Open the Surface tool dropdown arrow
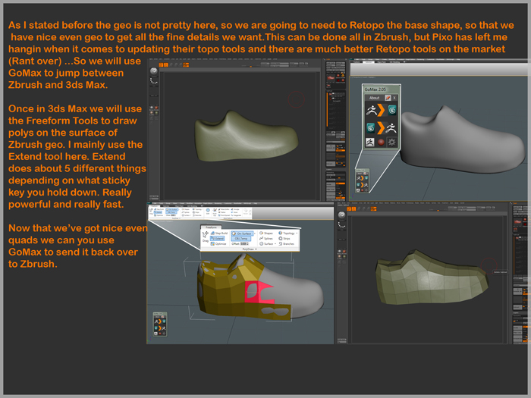Viewport: 531px width, 398px height. point(275,244)
